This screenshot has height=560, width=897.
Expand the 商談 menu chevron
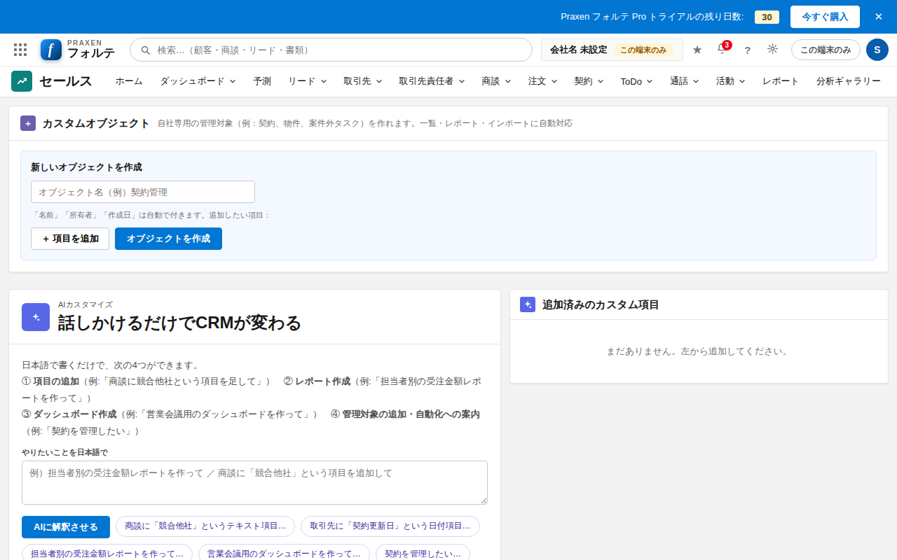pyautogui.click(x=508, y=81)
